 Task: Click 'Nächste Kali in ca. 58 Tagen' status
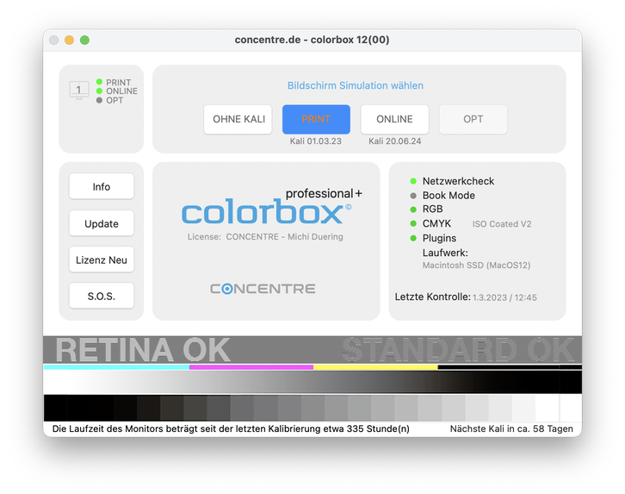[x=511, y=429]
